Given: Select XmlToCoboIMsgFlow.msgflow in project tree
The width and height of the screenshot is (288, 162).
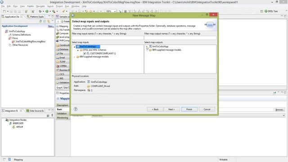Looking at the screenshot, I should click(x=31, y=41).
